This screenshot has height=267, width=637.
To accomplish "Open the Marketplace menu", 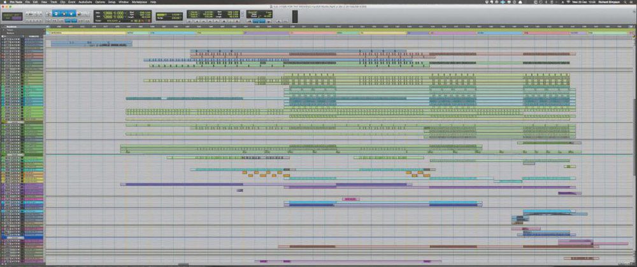I will (x=138, y=2).
